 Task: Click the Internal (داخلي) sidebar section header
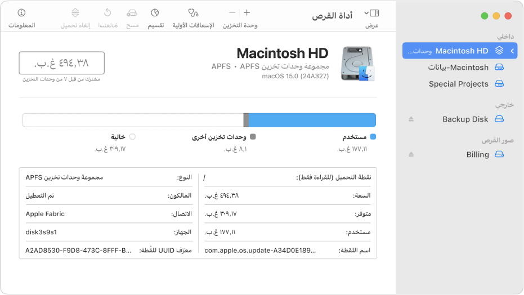coord(505,37)
